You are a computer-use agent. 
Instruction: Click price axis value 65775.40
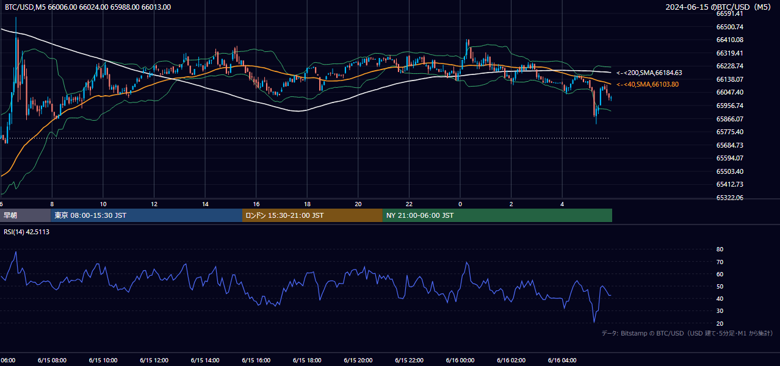729,132
